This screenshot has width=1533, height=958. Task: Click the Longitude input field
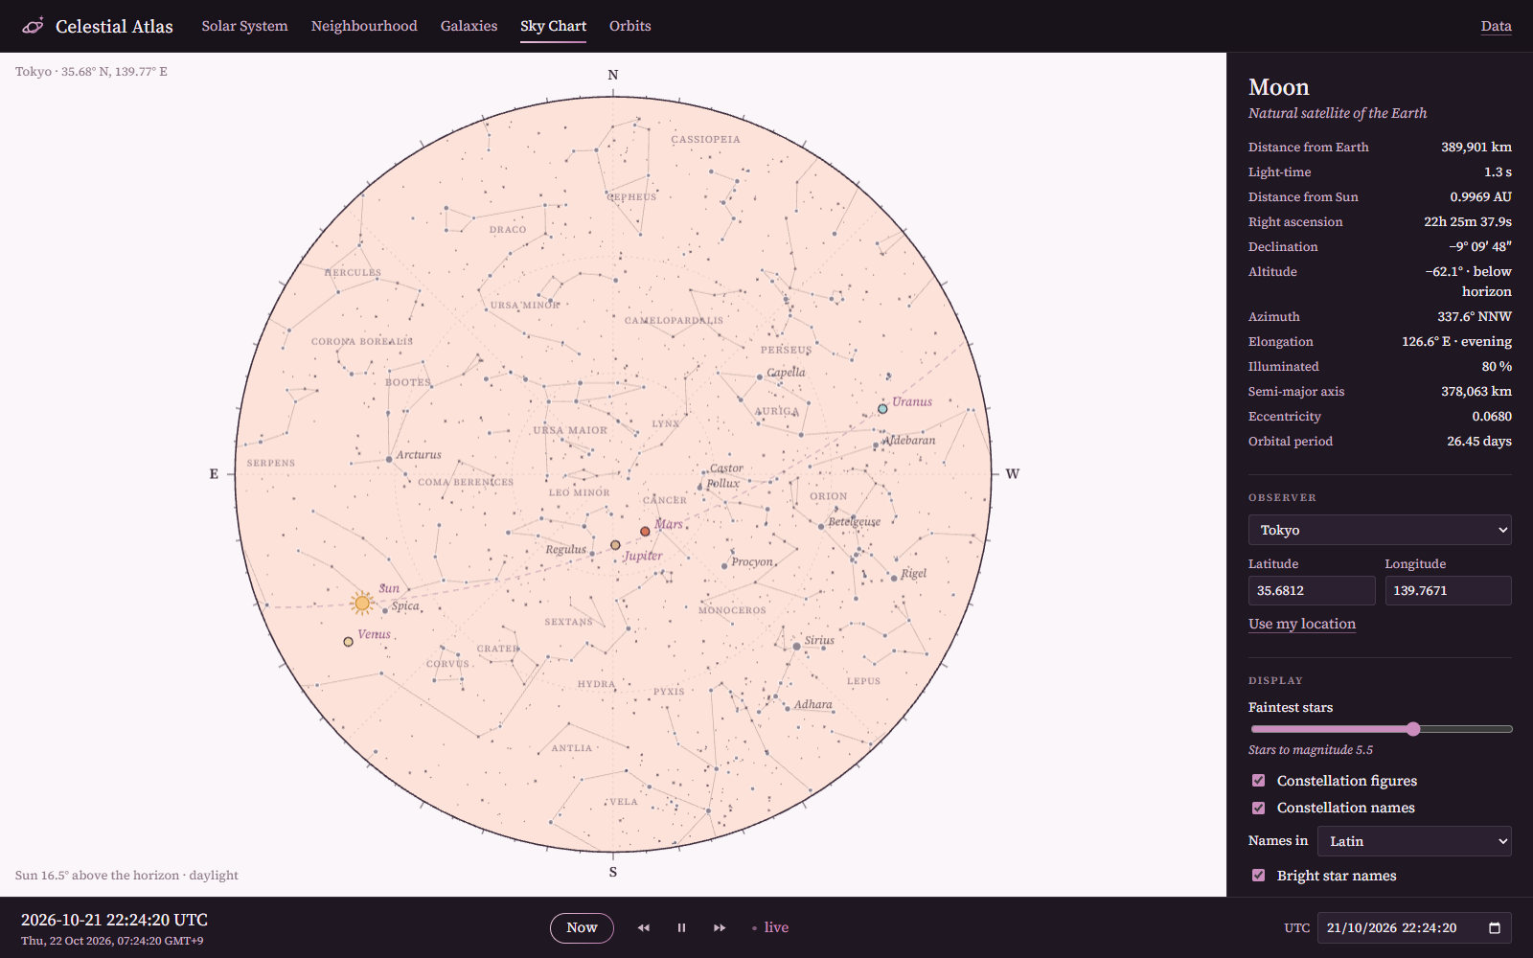point(1448,590)
